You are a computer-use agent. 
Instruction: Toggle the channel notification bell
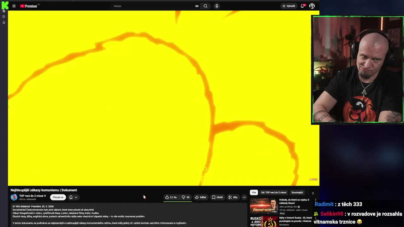coord(71,197)
